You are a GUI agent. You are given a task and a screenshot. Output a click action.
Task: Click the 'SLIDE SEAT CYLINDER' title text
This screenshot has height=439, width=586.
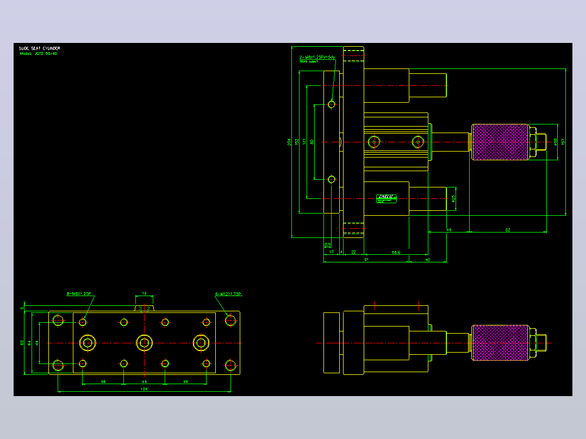click(40, 48)
